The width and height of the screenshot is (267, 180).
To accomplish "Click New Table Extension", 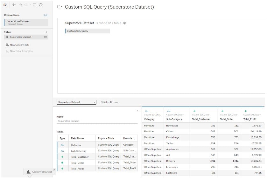I will tap(21, 51).
